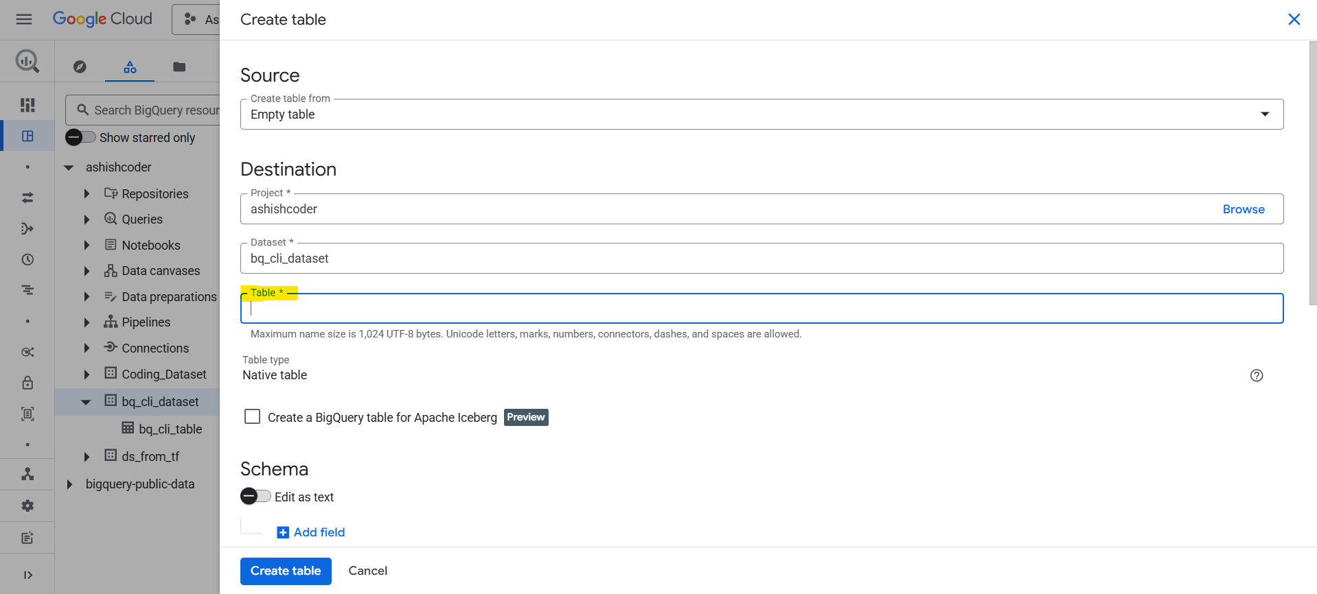Click the Preview badge label
This screenshot has width=1317, height=594.
(x=526, y=417)
